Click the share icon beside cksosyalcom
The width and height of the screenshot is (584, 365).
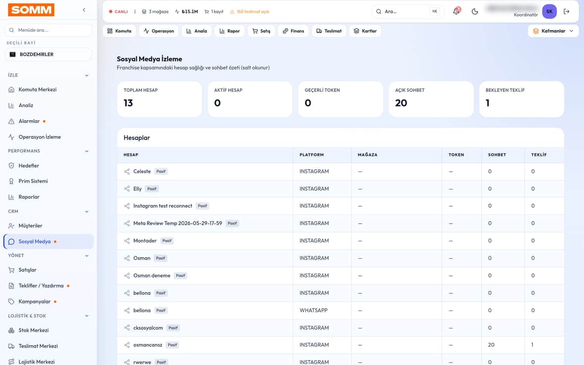pyautogui.click(x=127, y=328)
